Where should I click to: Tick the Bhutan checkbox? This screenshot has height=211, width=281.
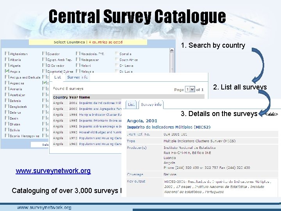[7, 123]
